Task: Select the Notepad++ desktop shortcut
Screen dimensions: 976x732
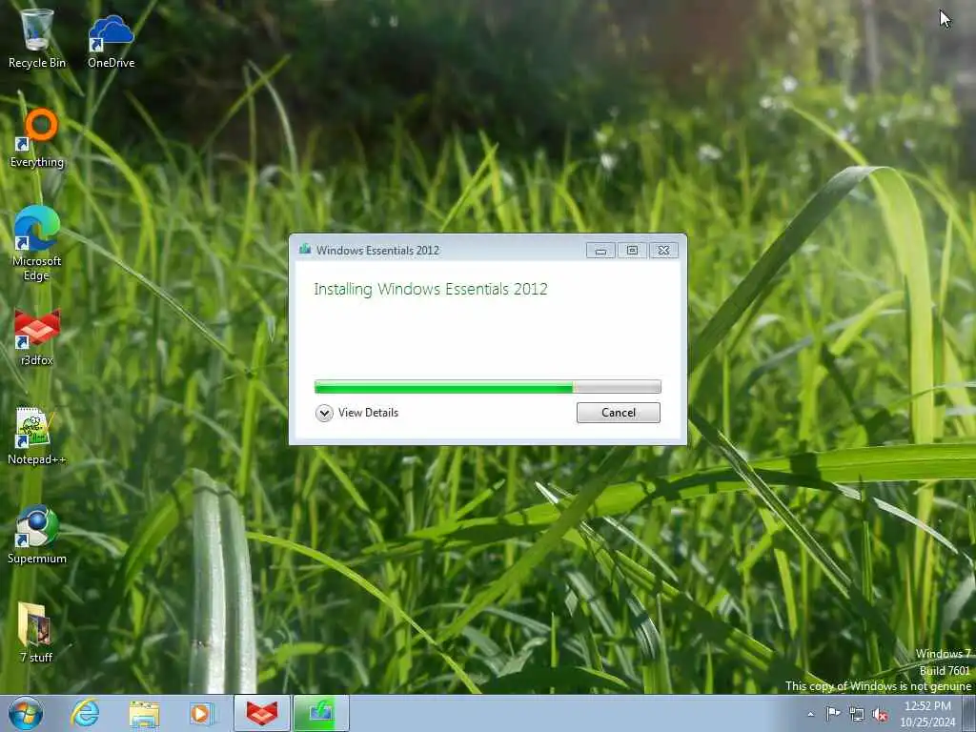Action: click(x=37, y=436)
